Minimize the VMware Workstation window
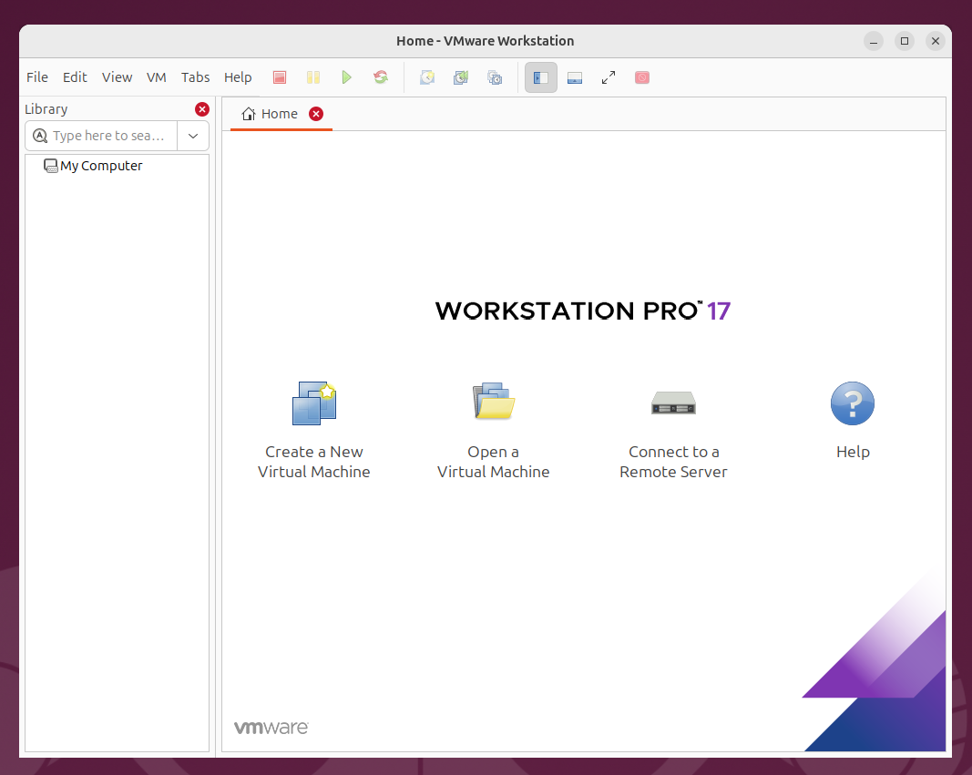 (874, 41)
